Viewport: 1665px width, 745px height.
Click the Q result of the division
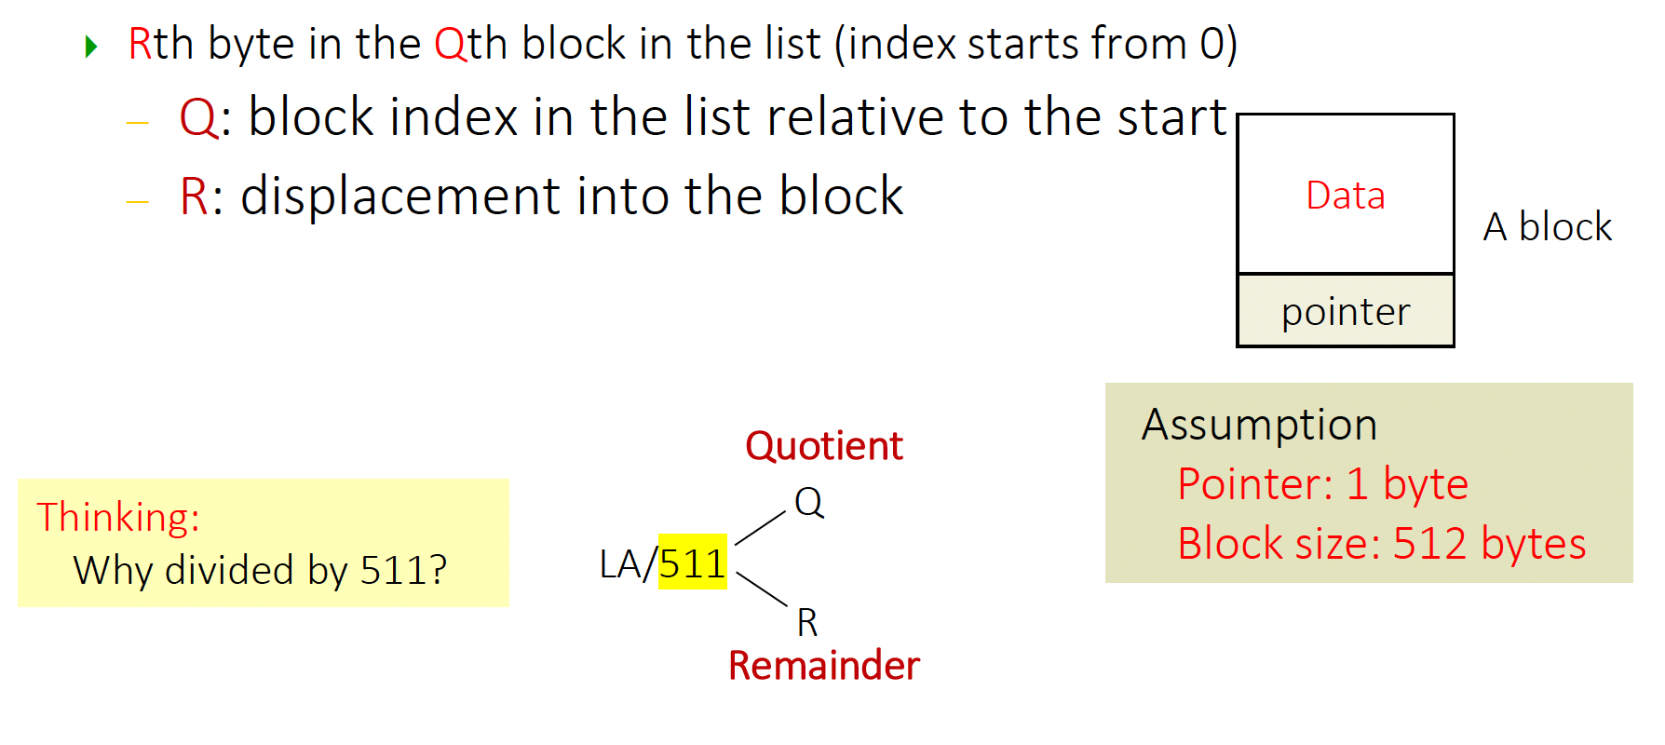pos(809,502)
